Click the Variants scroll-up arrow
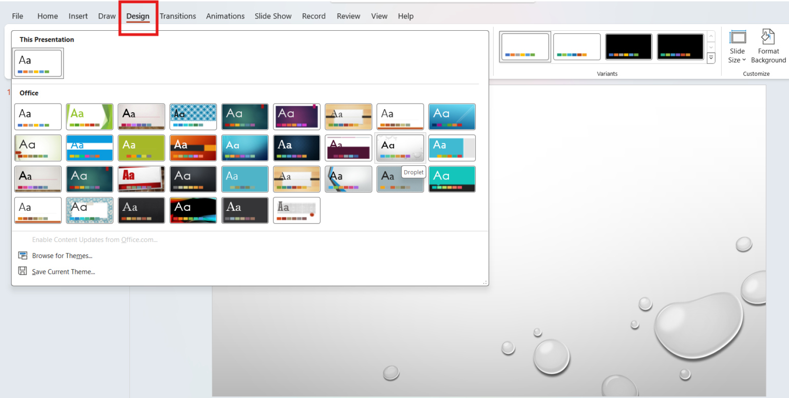Screen dimensions: 789x398 pos(711,35)
